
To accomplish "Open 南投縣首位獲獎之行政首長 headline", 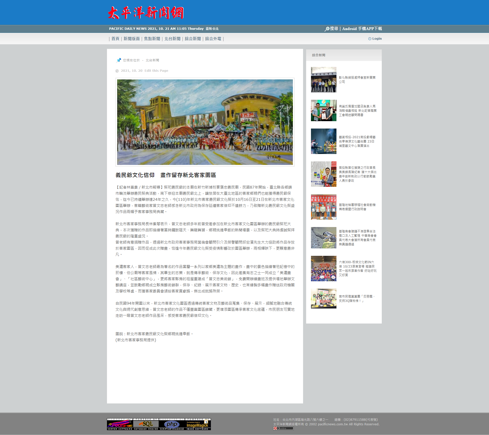I will pyautogui.click(x=358, y=174).
